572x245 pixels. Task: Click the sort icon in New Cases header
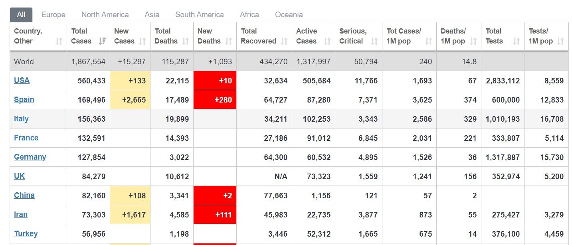coord(143,41)
